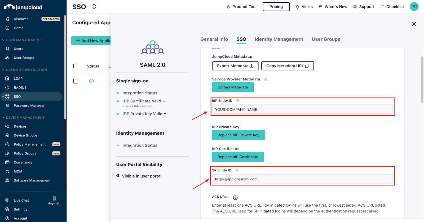Expand IDP Certificate Valid dropdown
This screenshot has height=222, width=424.
tap(164, 101)
